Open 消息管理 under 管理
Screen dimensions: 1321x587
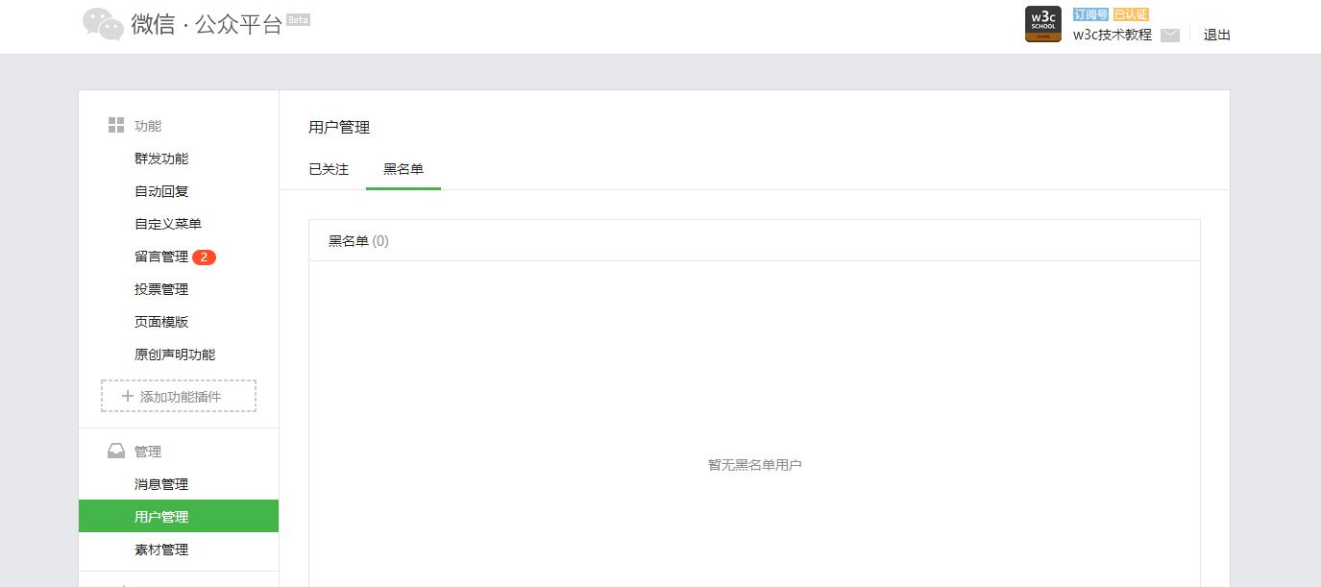pyautogui.click(x=160, y=483)
